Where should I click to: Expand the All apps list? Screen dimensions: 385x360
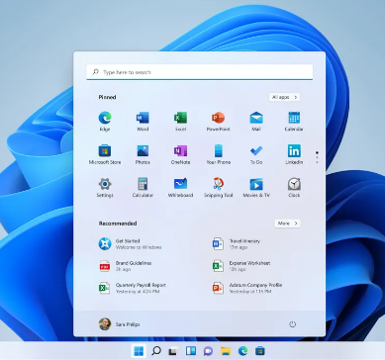pos(284,97)
